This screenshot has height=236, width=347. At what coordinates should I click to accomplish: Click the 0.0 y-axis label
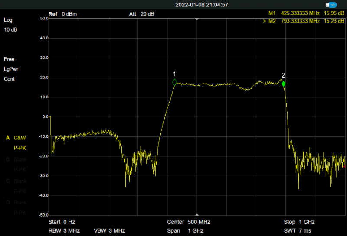46,116
